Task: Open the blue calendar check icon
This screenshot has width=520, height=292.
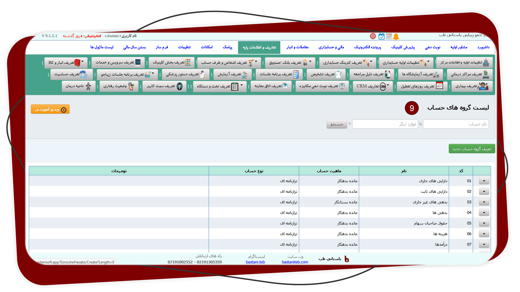Action: 381,36
